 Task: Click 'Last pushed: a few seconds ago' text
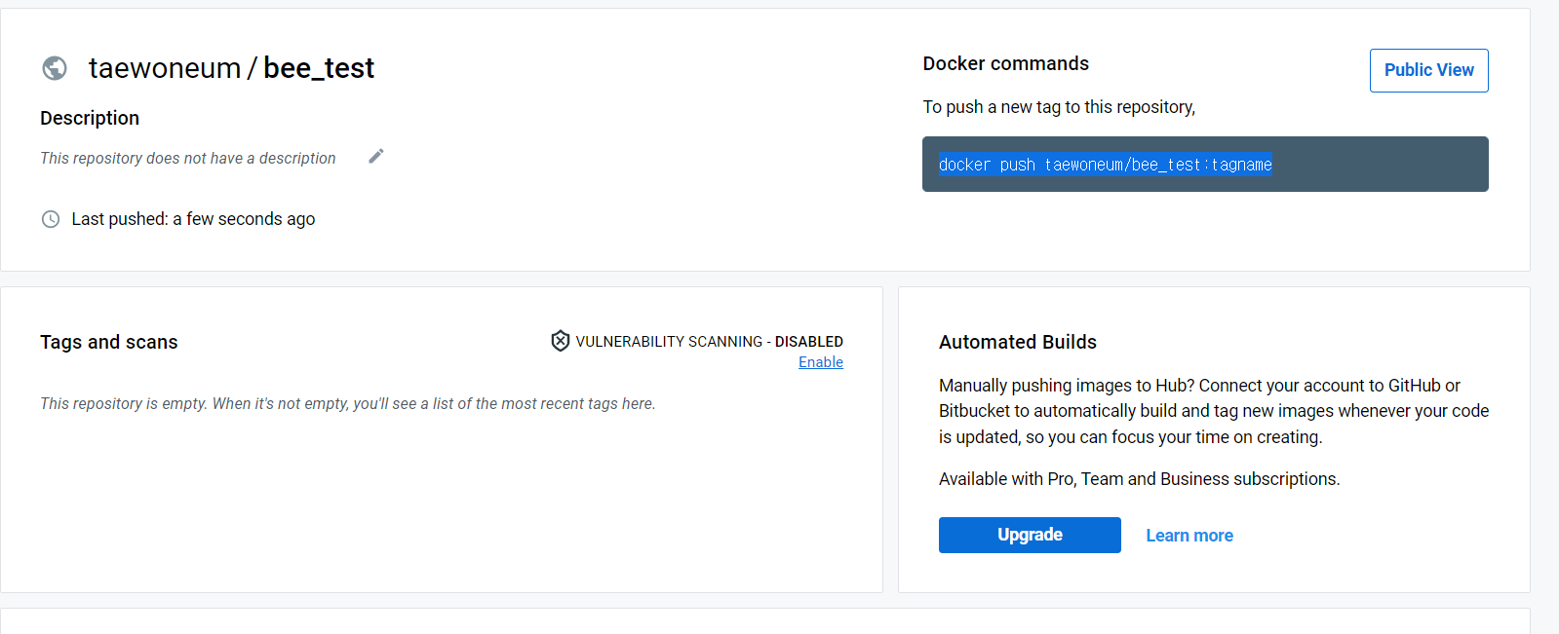[x=193, y=219]
